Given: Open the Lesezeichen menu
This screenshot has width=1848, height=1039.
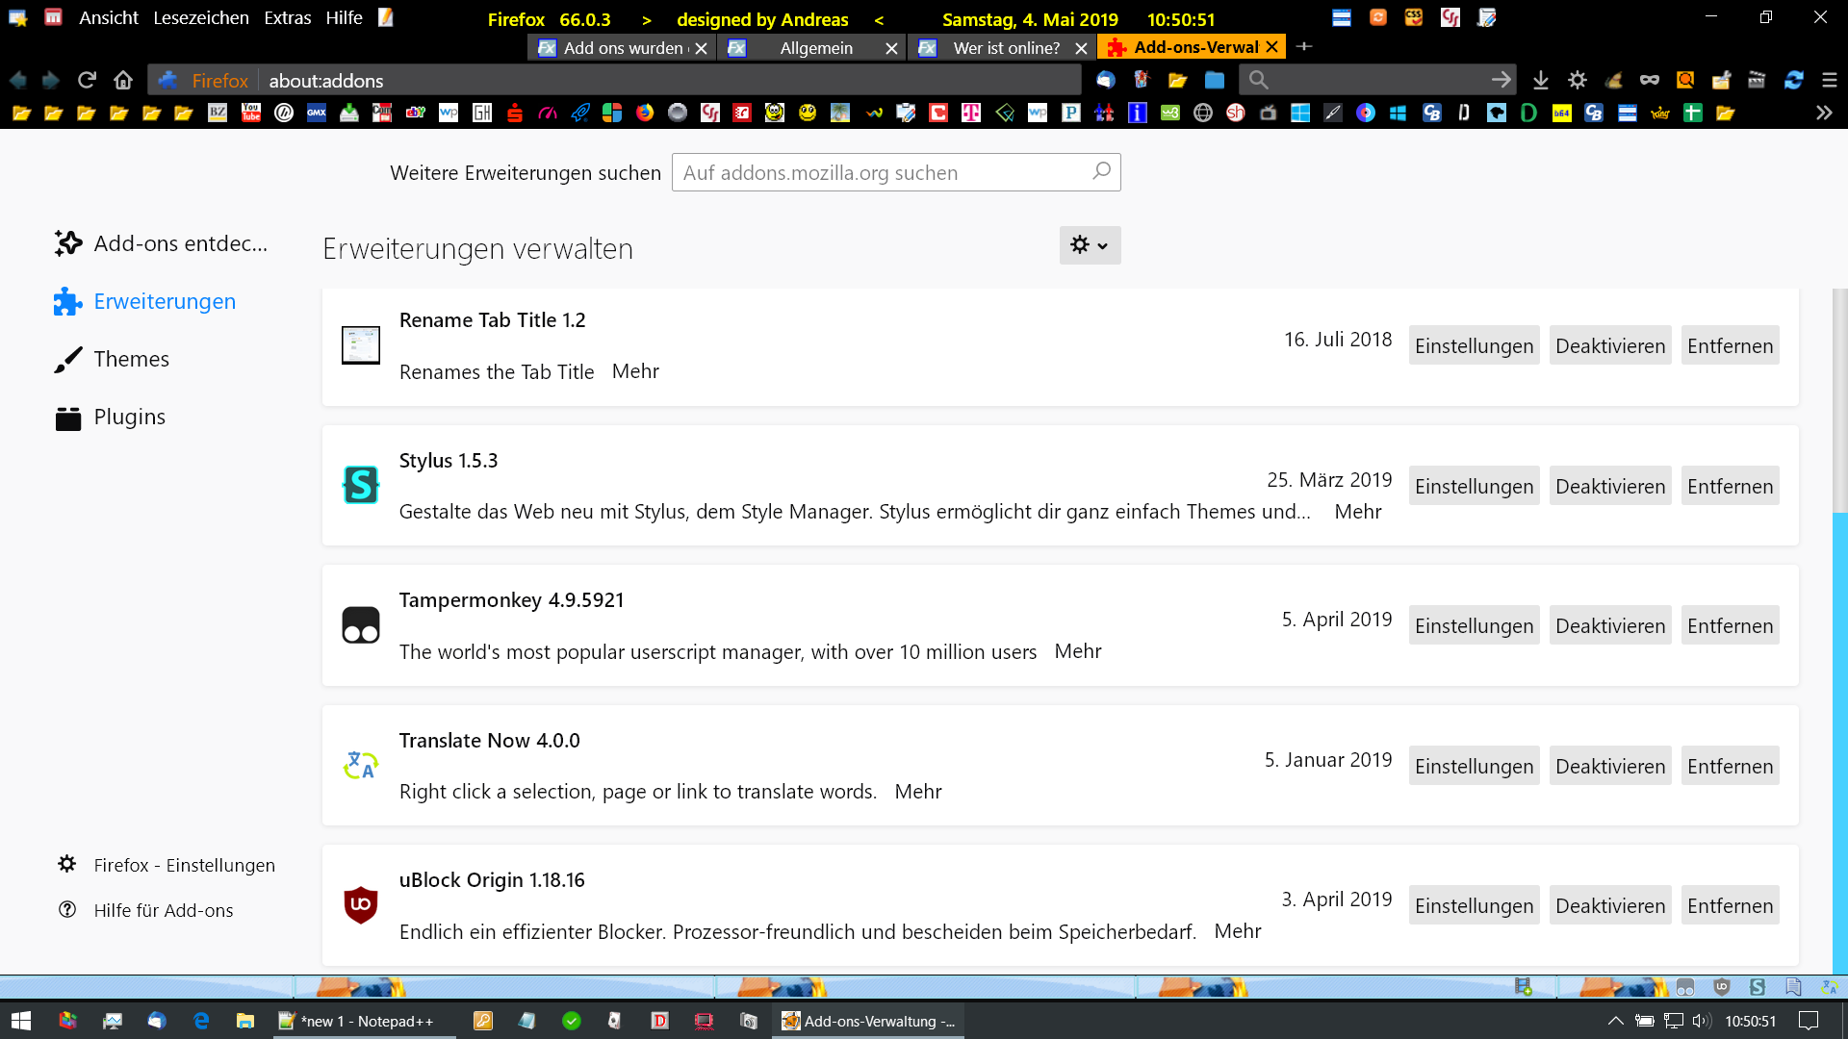Looking at the screenshot, I should click(200, 17).
